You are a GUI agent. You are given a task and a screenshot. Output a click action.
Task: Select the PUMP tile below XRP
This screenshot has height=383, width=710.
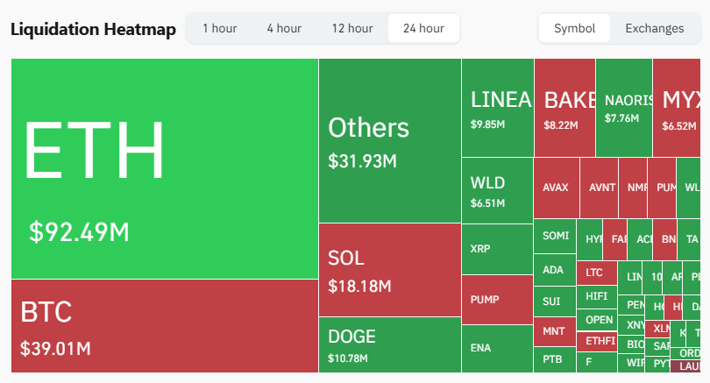point(498,300)
